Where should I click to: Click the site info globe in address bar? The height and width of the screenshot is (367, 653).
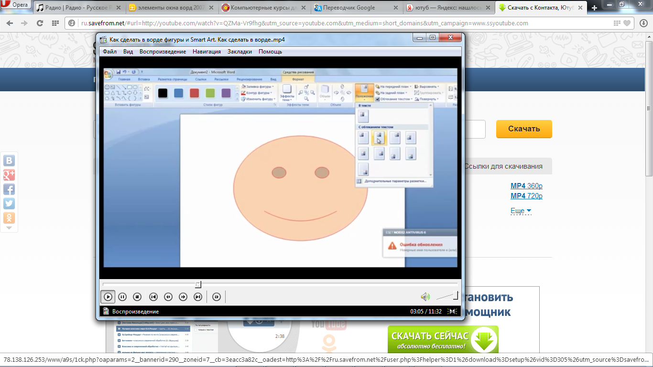(73, 23)
